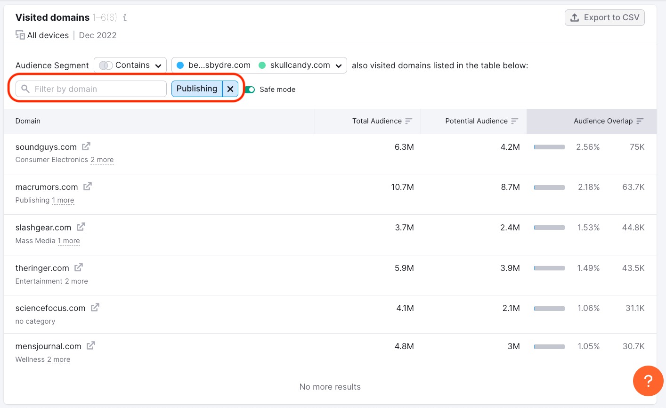666x408 pixels.
Task: Click the Mass Media category text
Action: point(35,241)
